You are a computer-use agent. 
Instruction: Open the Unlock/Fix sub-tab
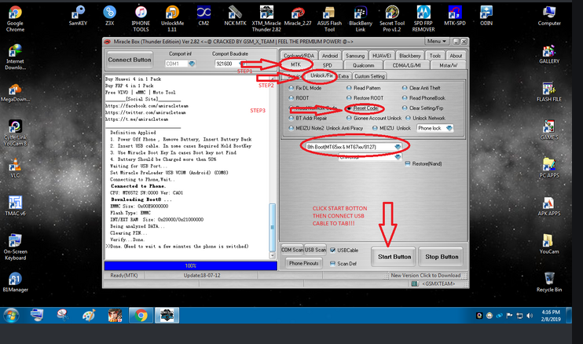(x=321, y=75)
